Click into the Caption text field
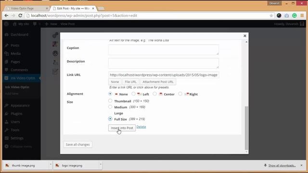Image resolution: width=308 pixels, height=173 pixels. 164,50
